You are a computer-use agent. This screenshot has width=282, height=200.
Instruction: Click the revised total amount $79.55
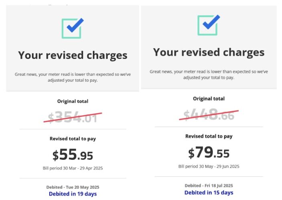click(209, 152)
